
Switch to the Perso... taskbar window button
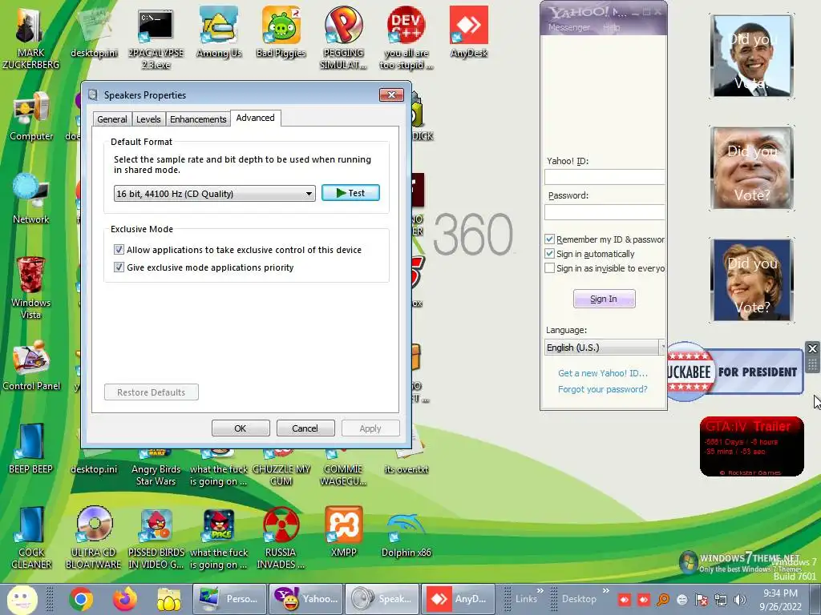[229, 599]
